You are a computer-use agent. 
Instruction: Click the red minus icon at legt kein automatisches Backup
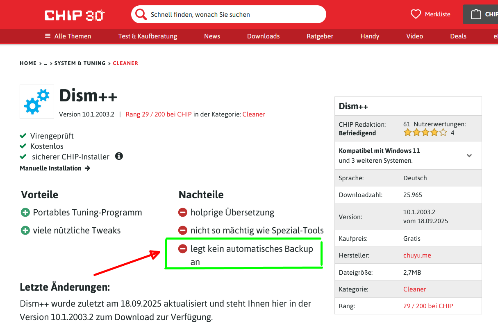(183, 249)
